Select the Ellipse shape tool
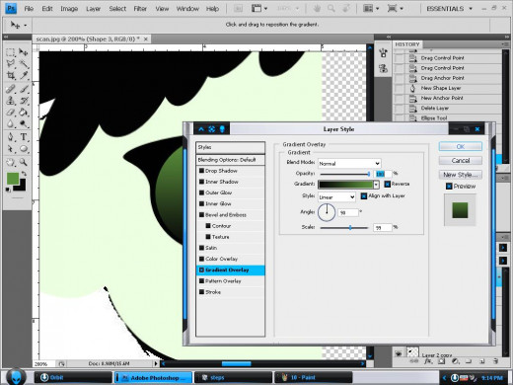This screenshot has height=385, width=513. point(23,149)
